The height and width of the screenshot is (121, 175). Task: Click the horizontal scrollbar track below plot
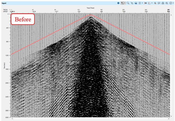pos(91,118)
